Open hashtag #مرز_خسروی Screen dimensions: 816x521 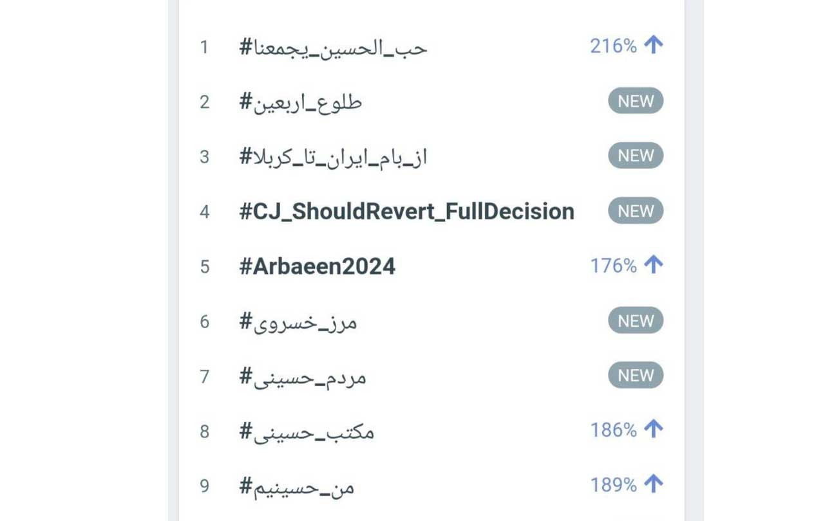point(298,322)
